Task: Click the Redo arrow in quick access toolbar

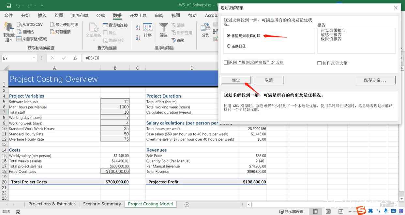Action: (x=30, y=6)
